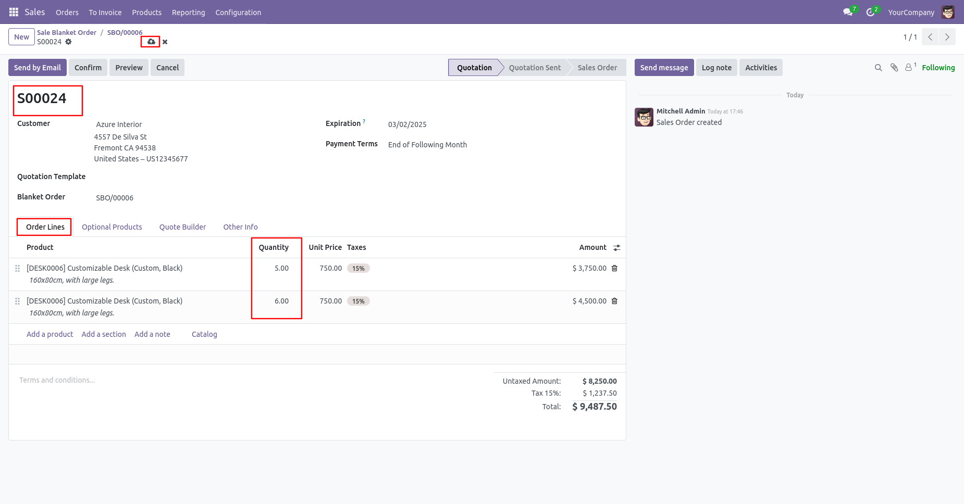Open Activities in chatter
Image resolution: width=964 pixels, height=504 pixels.
(x=761, y=68)
